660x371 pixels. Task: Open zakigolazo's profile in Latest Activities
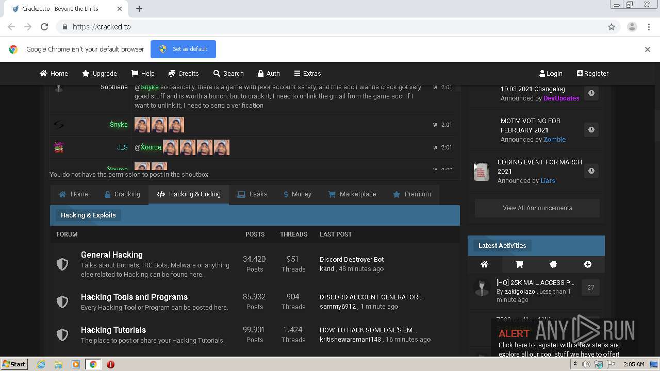click(x=521, y=292)
